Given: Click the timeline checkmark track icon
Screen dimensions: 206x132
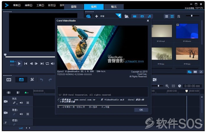Looking at the screenshot, I should (x=155, y=80).
